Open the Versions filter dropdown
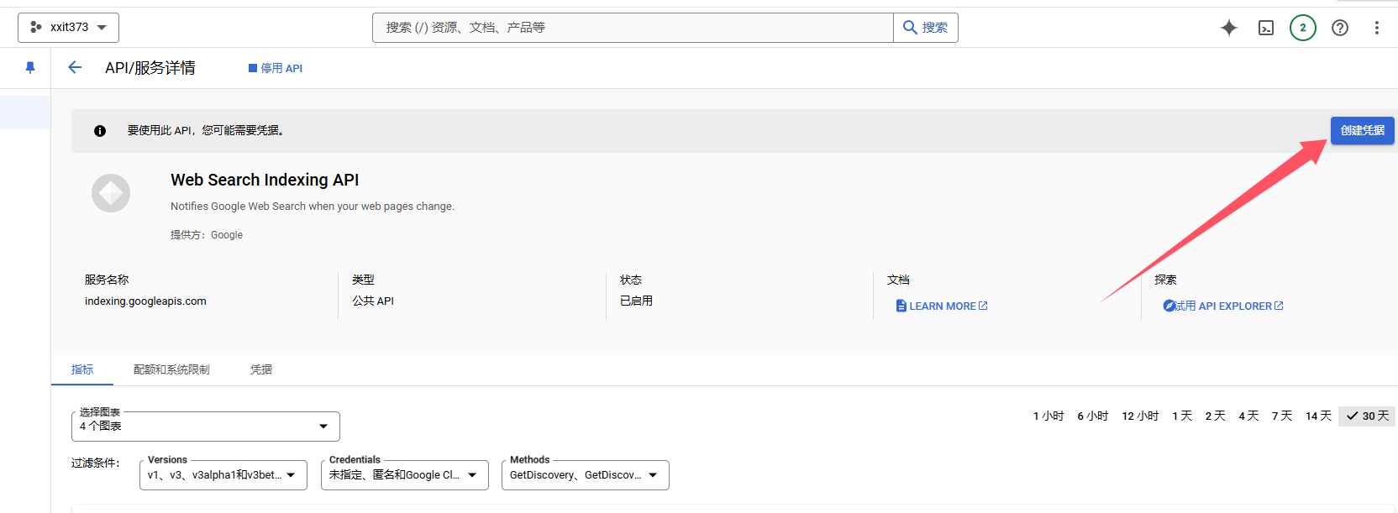This screenshot has height=513, width=1398. (223, 475)
